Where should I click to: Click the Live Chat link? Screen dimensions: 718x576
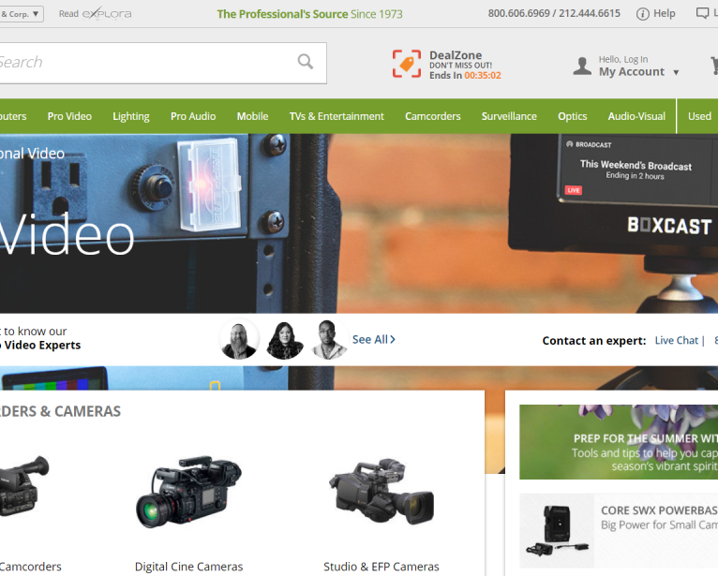tap(677, 340)
